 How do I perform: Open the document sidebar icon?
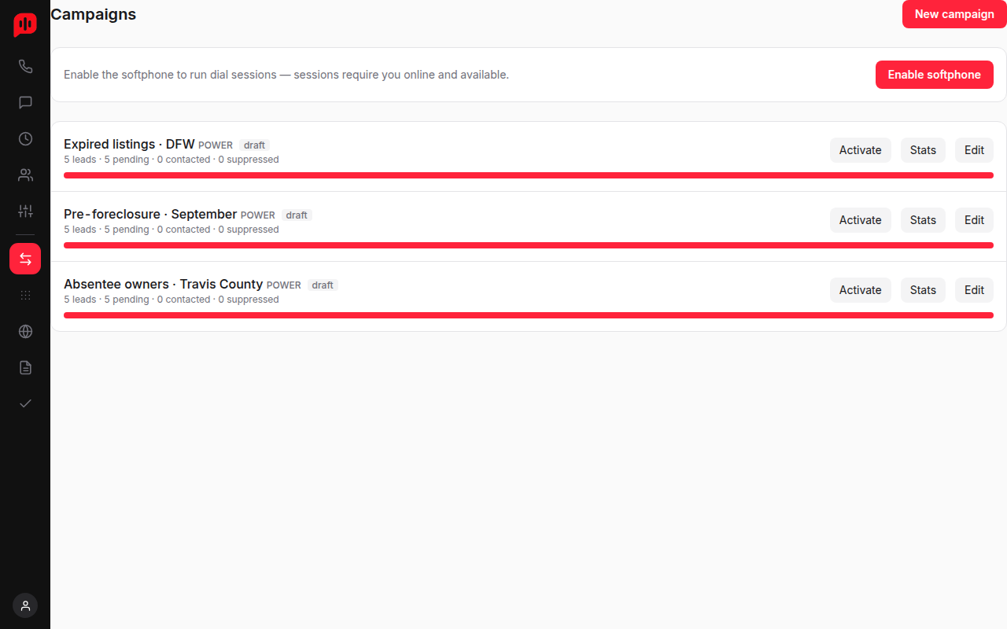click(25, 367)
